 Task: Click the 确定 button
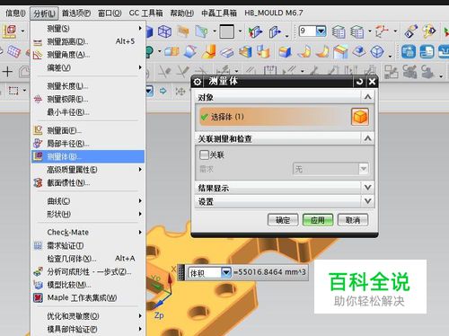click(283, 220)
